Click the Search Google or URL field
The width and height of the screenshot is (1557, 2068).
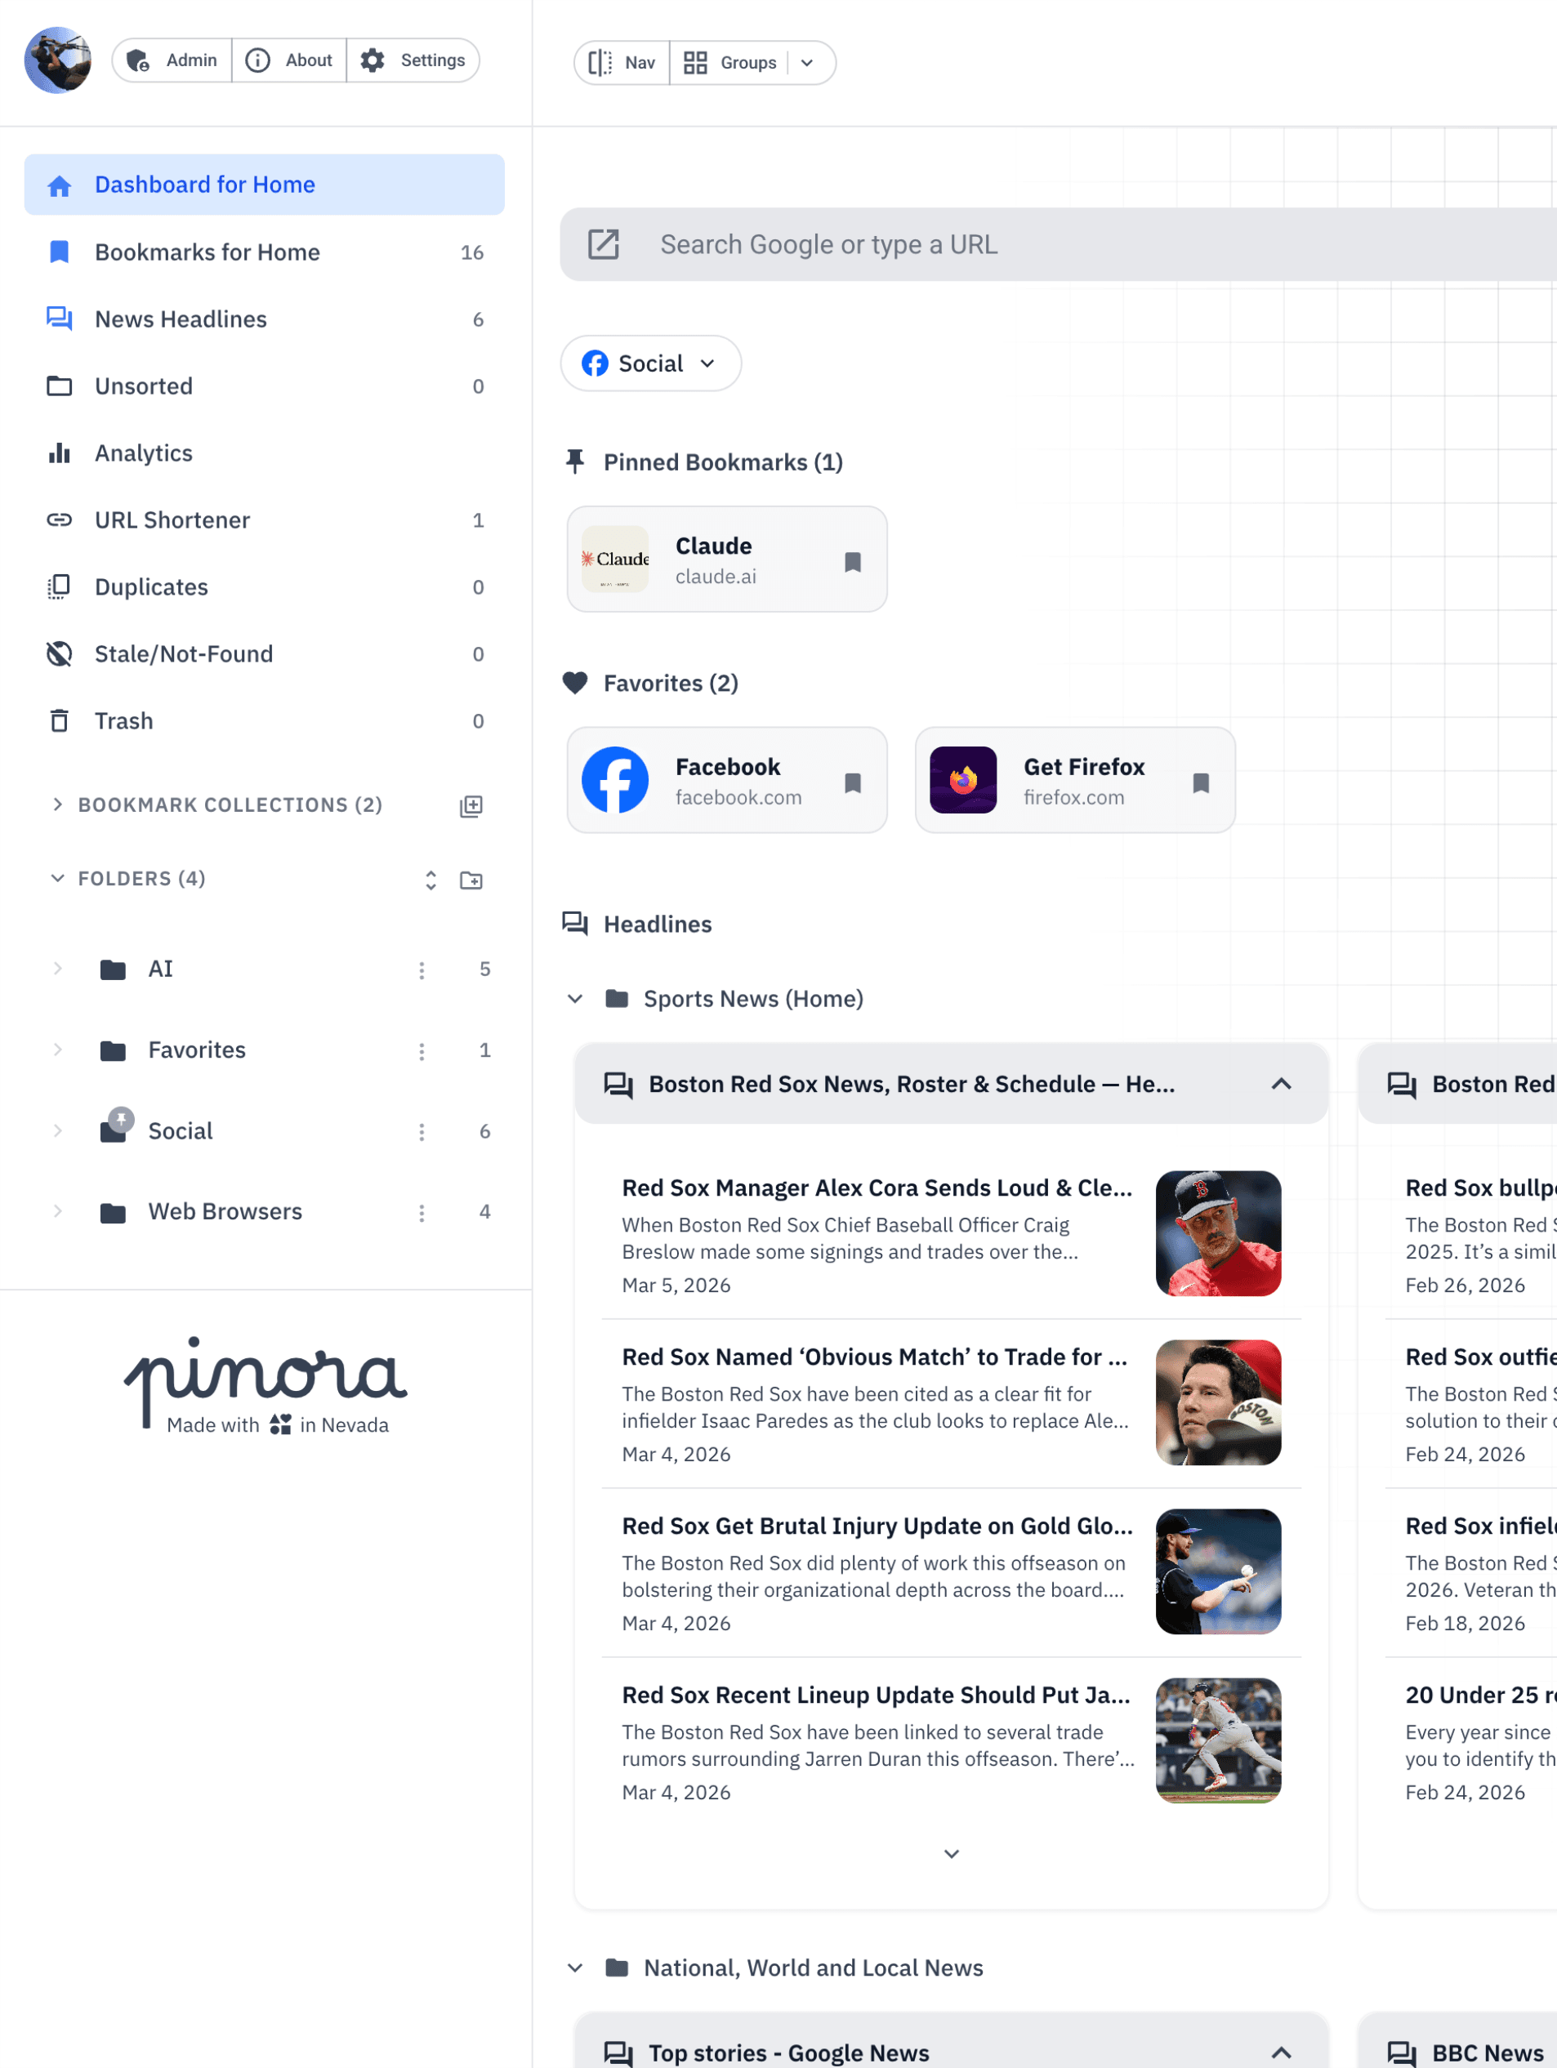[x=1028, y=244]
